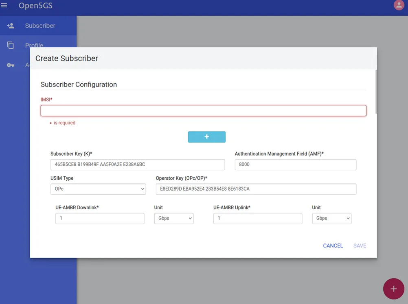
Task: Click the Open5GS title text
Action: pyautogui.click(x=35, y=5)
